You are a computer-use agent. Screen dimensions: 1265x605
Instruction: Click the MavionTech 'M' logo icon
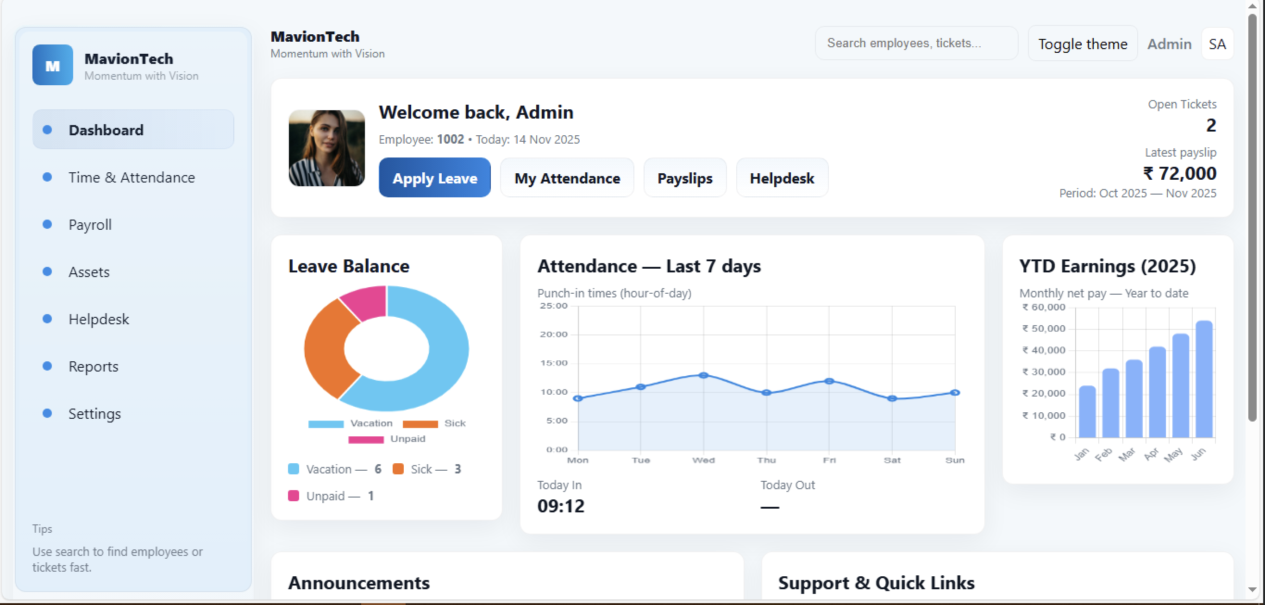click(x=52, y=65)
